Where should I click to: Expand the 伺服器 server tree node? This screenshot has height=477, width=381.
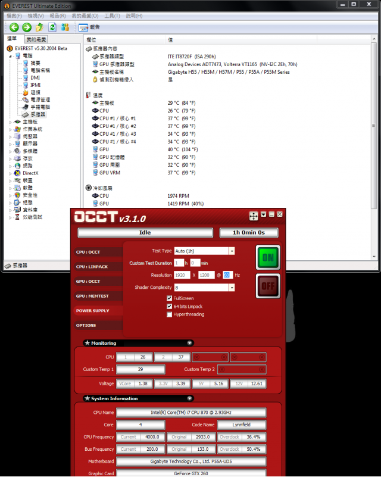click(10, 136)
